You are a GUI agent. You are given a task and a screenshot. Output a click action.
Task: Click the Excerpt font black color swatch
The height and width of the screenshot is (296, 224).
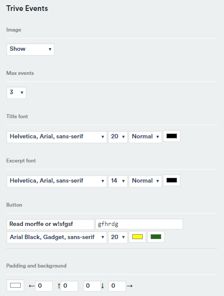coord(172,180)
